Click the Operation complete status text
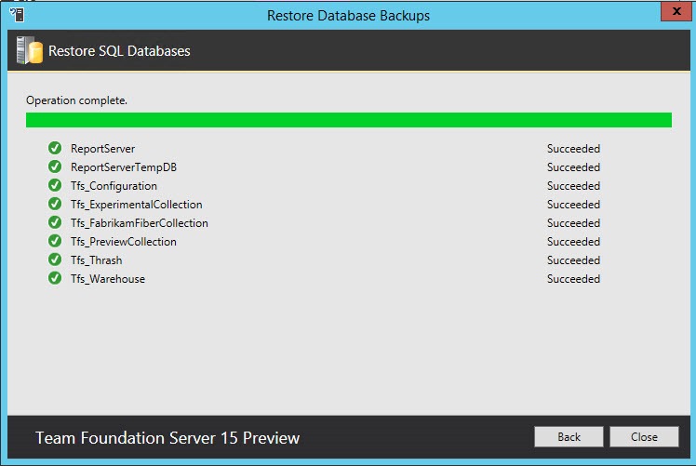Screen dimensions: 696x466 [x=76, y=100]
